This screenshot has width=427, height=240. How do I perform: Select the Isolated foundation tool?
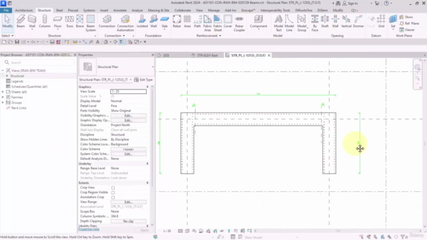(142, 21)
